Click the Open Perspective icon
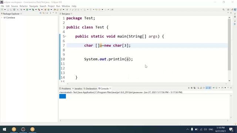 click(228, 10)
